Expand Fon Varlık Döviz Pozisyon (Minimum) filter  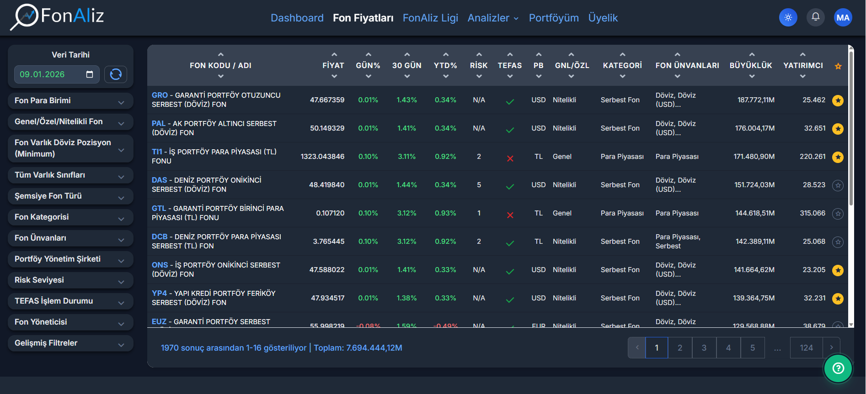click(x=70, y=148)
